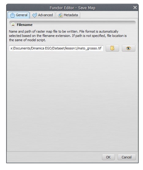Viewport: 143px width, 170px height.
Task: Switch to the General tab
Action: (x=18, y=15)
